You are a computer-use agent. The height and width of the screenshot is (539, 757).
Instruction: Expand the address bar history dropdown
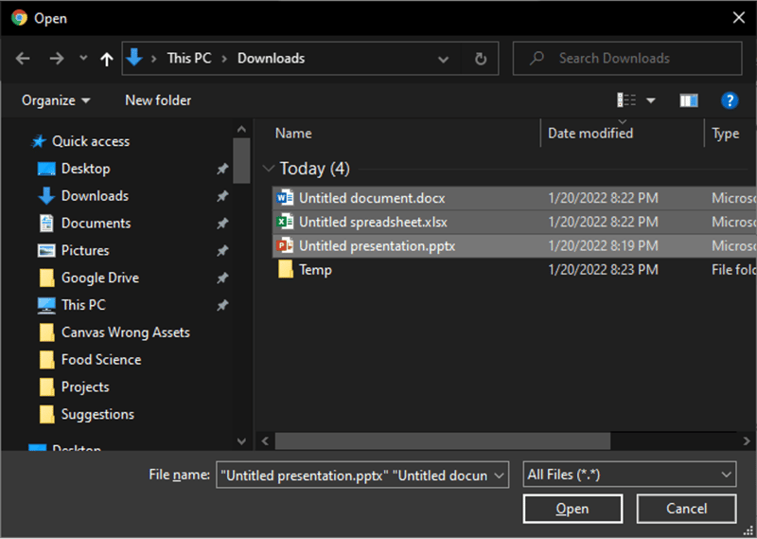click(443, 60)
